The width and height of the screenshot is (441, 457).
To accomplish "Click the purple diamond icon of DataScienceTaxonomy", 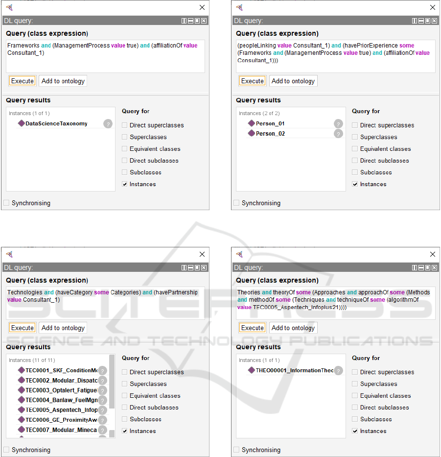I will [x=21, y=123].
